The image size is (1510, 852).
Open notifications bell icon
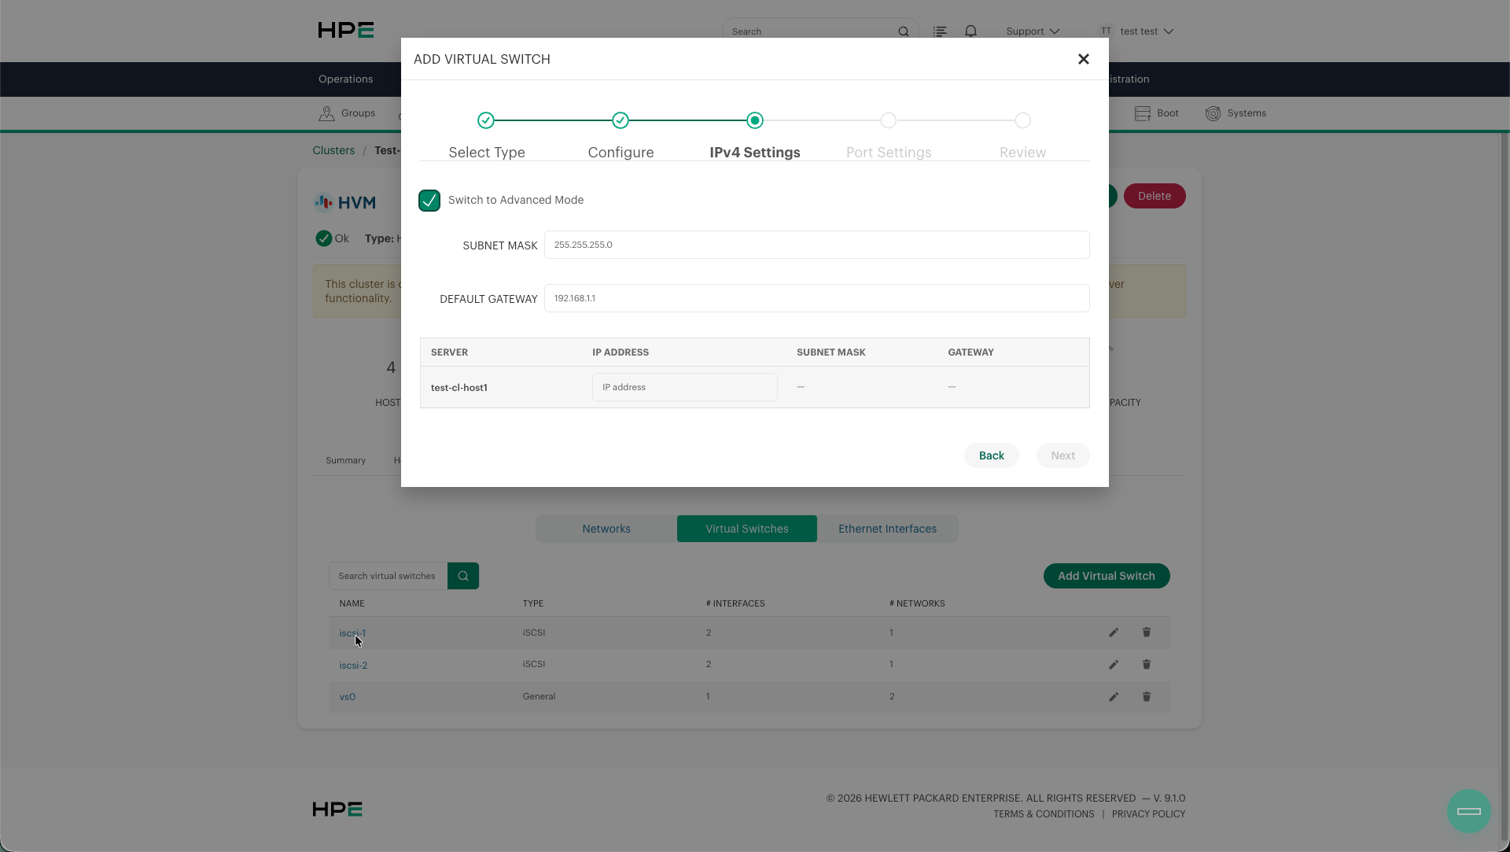970,31
